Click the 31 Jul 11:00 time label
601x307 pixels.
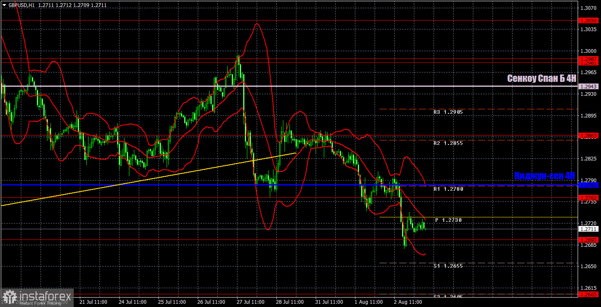329,302
